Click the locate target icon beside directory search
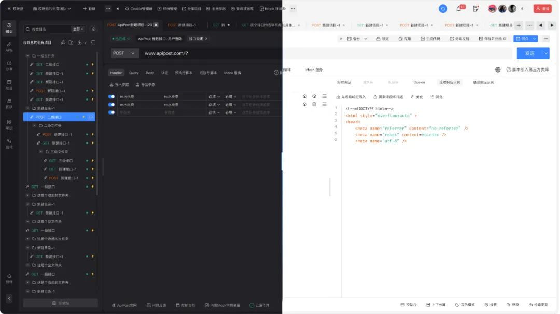The width and height of the screenshot is (560, 314). (93, 30)
